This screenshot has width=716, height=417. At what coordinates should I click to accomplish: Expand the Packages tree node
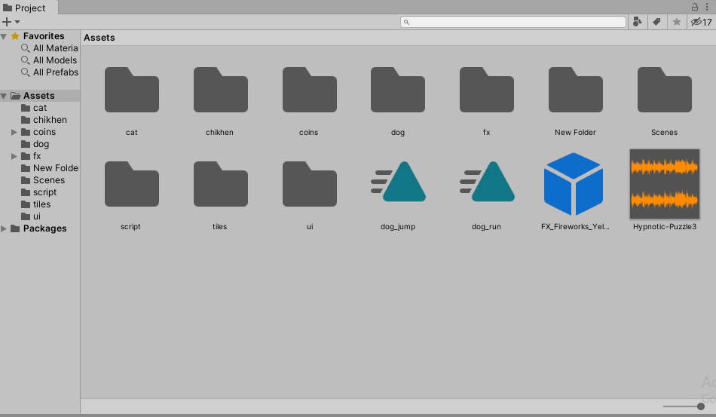coord(4,228)
